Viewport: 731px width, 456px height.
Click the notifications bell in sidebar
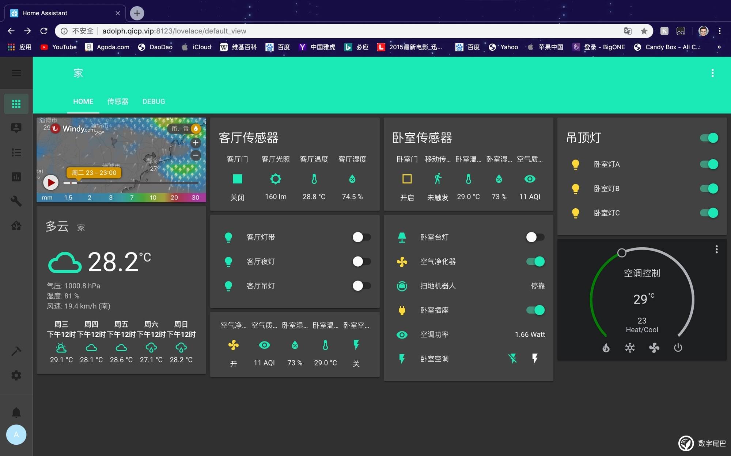point(16,413)
